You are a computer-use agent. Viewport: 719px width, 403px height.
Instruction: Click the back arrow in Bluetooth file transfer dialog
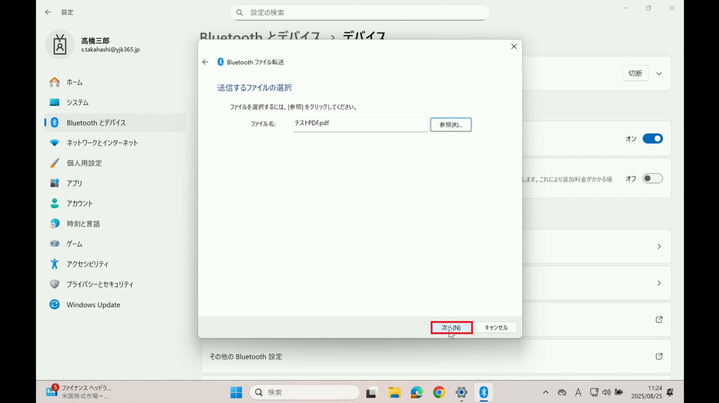(205, 62)
